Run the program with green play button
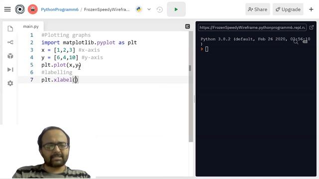The height and width of the screenshot is (179, 319). coord(176,9)
